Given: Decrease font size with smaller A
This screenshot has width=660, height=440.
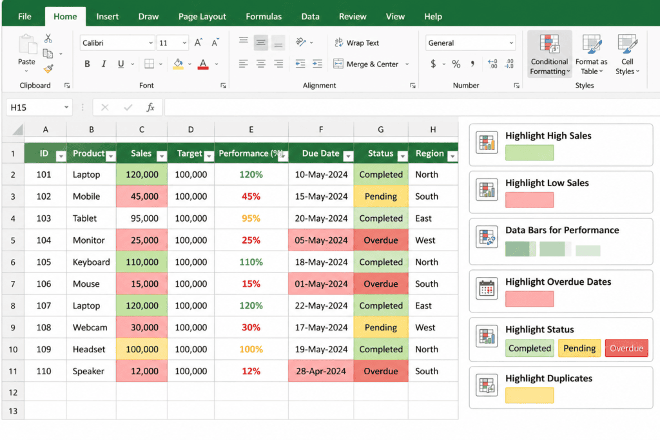Looking at the screenshot, I should pos(215,43).
